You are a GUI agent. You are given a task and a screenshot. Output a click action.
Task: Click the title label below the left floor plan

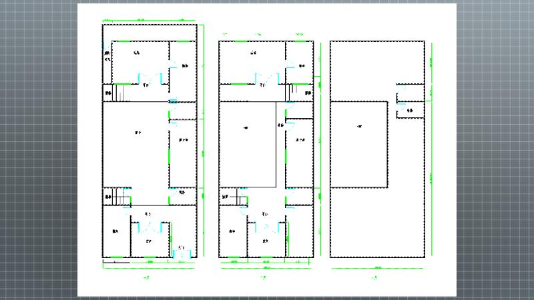(x=147, y=277)
